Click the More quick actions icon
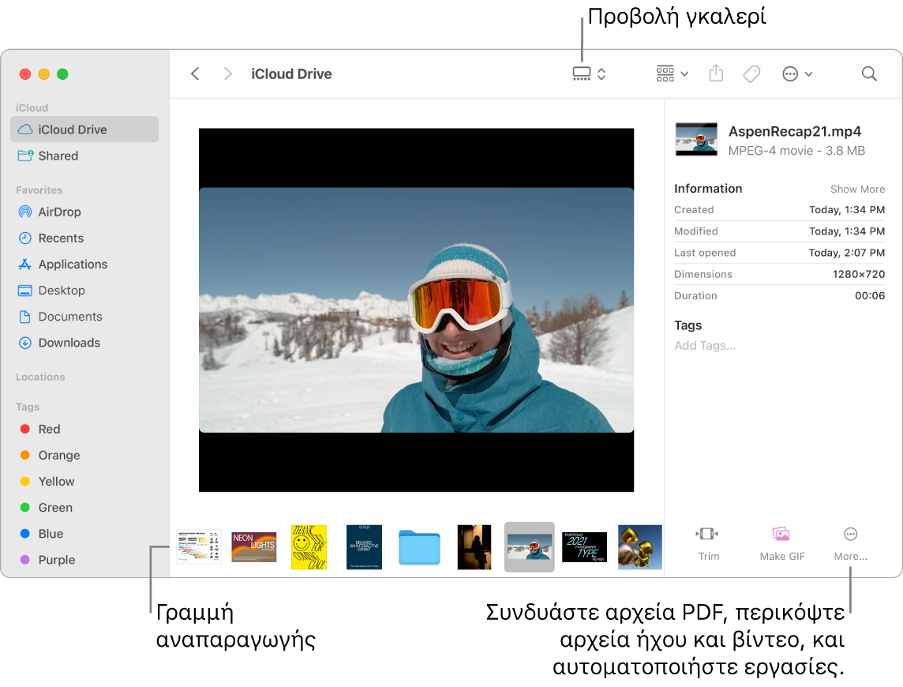The image size is (903, 687). click(x=850, y=535)
